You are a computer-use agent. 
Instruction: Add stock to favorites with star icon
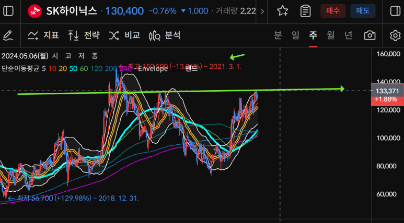pos(282,11)
